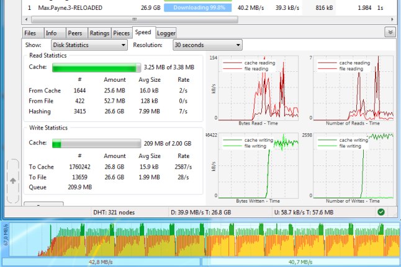Click the Bytes Written - Time graph
The width and height of the screenshot is (401, 267).
click(258, 165)
